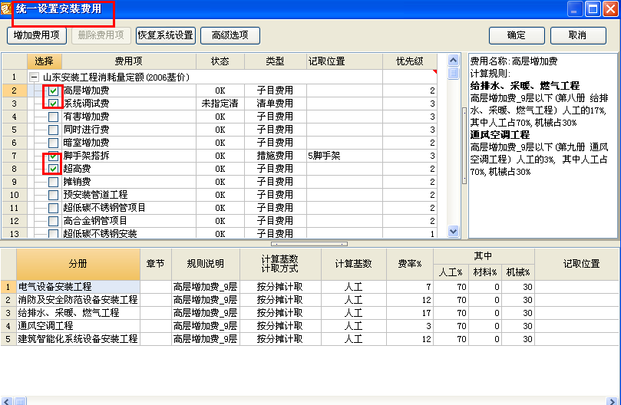Check the 超低碳不锈钢管项目 checkbox

click(53, 208)
